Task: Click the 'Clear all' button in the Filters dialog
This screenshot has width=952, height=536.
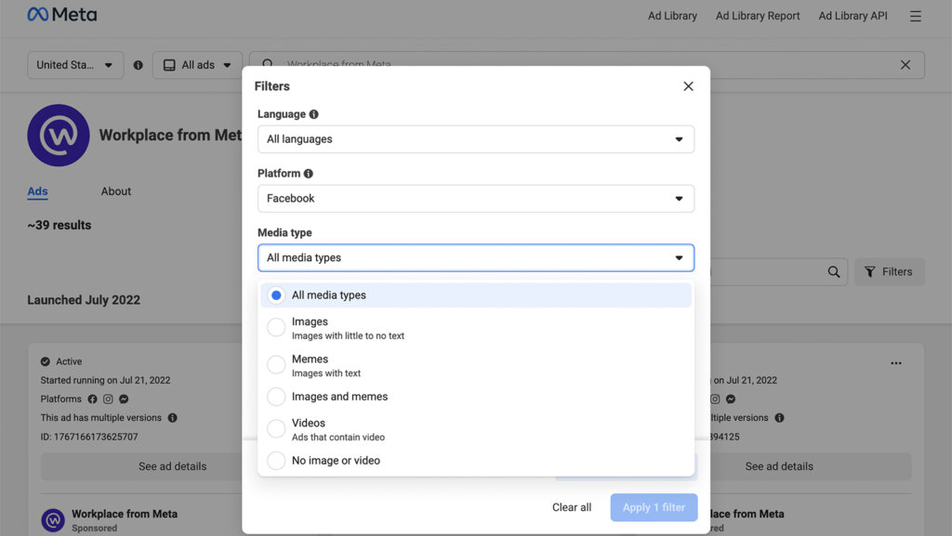Action: [x=571, y=507]
